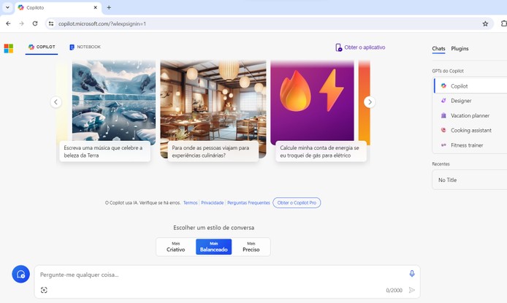The height and width of the screenshot is (303, 507).
Task: Open the Chats tab
Action: (438, 48)
